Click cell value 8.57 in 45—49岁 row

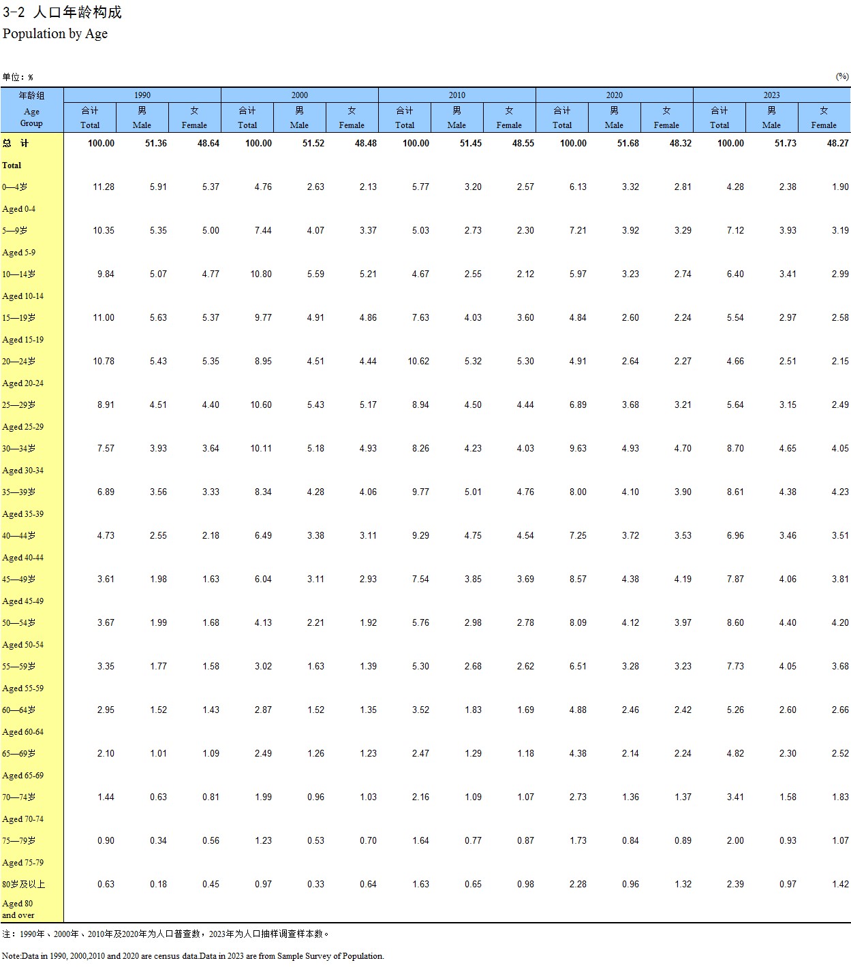(578, 579)
